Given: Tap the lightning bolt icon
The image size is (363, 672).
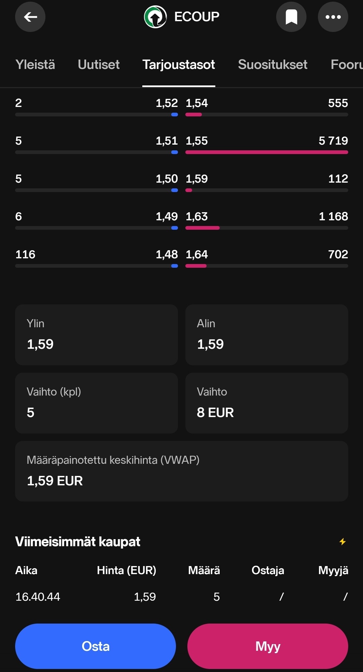Looking at the screenshot, I should [342, 542].
